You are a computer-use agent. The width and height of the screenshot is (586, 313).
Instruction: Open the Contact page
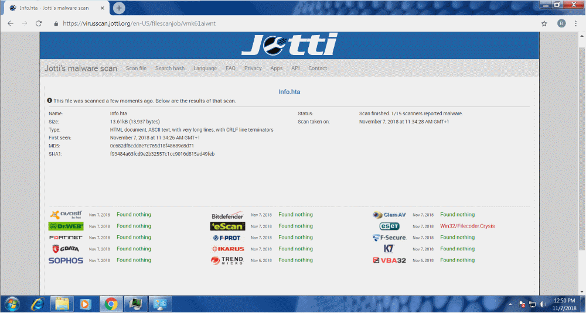coord(318,68)
